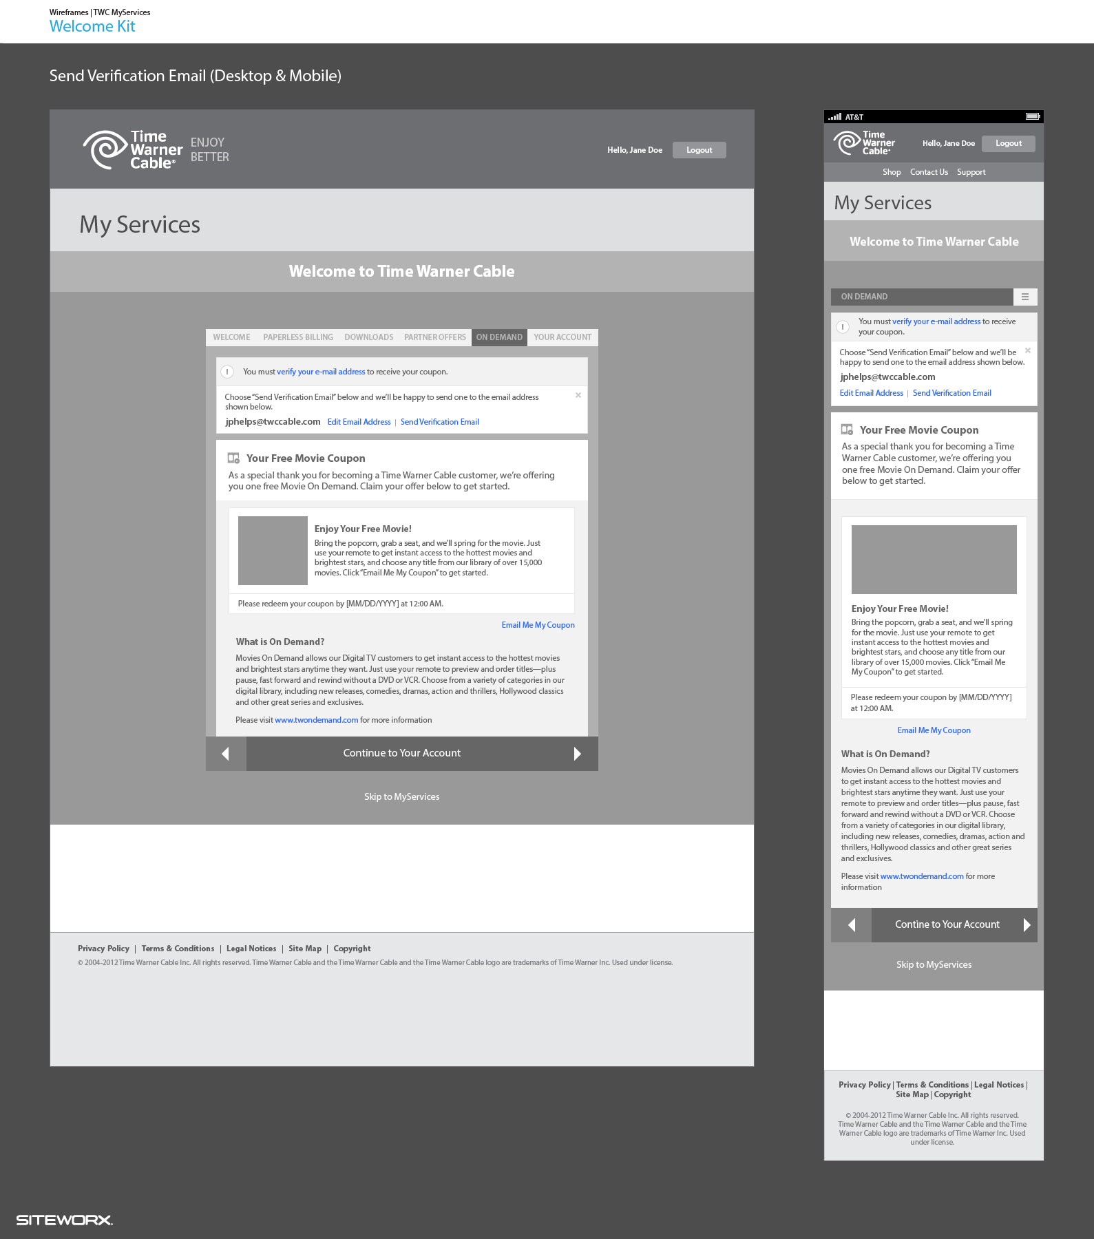Image resolution: width=1094 pixels, height=1239 pixels.
Task: Open the mobile ON DEMAND hamburger menu
Action: tap(1024, 297)
